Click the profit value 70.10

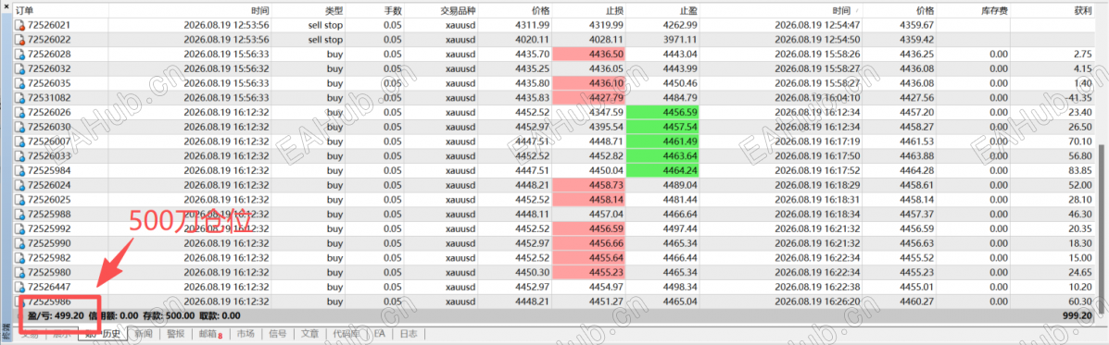tap(1080, 142)
